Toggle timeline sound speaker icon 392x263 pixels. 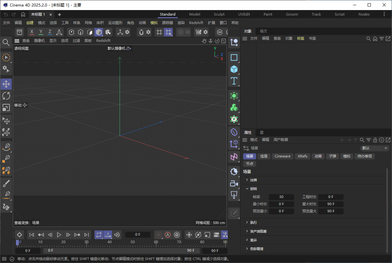(x=117, y=234)
